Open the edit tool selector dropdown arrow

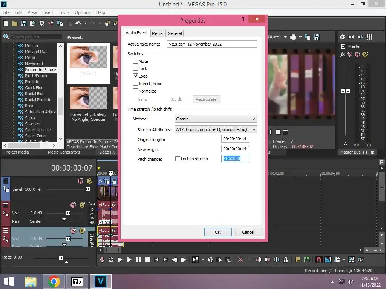[203, 260]
